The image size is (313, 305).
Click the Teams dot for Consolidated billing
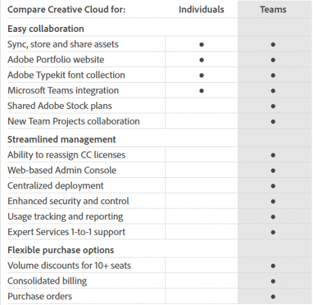pos(273,281)
